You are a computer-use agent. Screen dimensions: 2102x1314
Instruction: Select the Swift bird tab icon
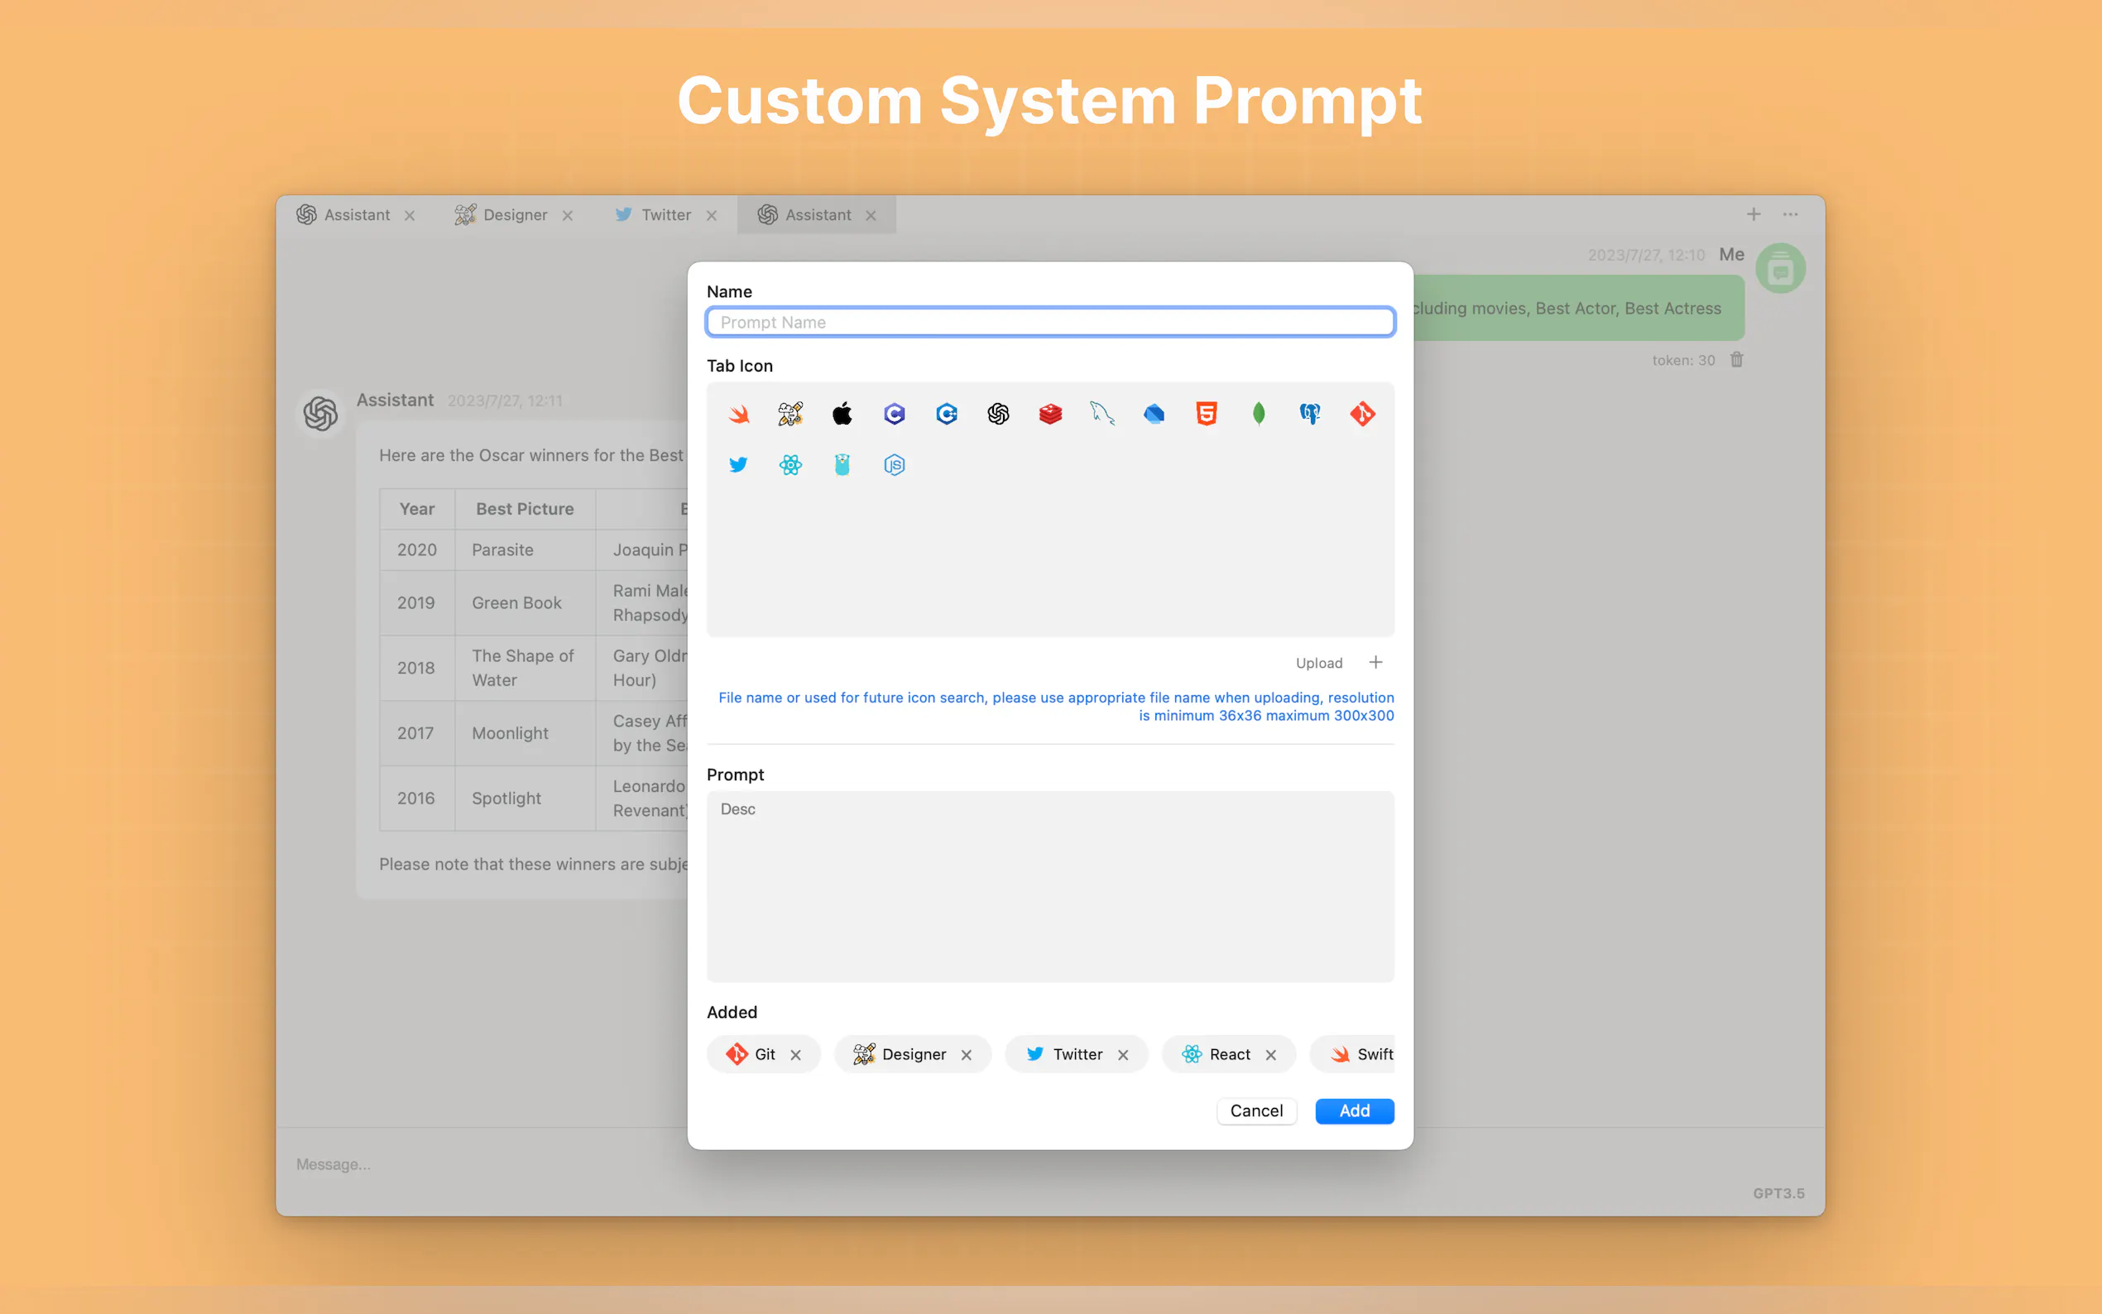(x=739, y=415)
